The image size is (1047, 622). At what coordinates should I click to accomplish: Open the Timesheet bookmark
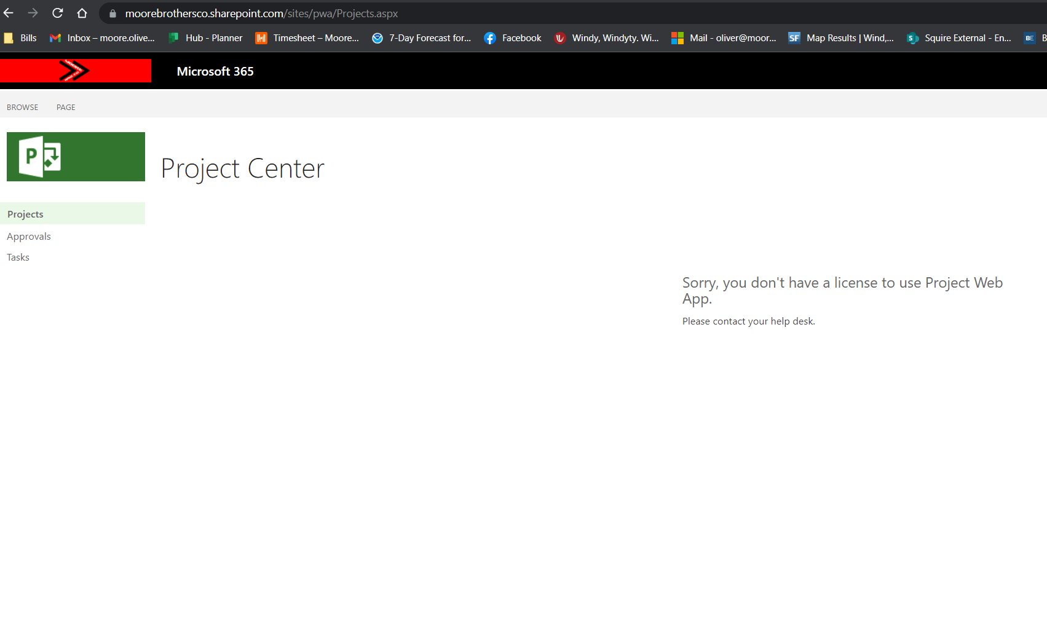point(307,38)
